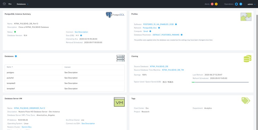Click the Space Used progress bar in Cloning
Viewport: 258px width, 130px height.
coord(220,82)
